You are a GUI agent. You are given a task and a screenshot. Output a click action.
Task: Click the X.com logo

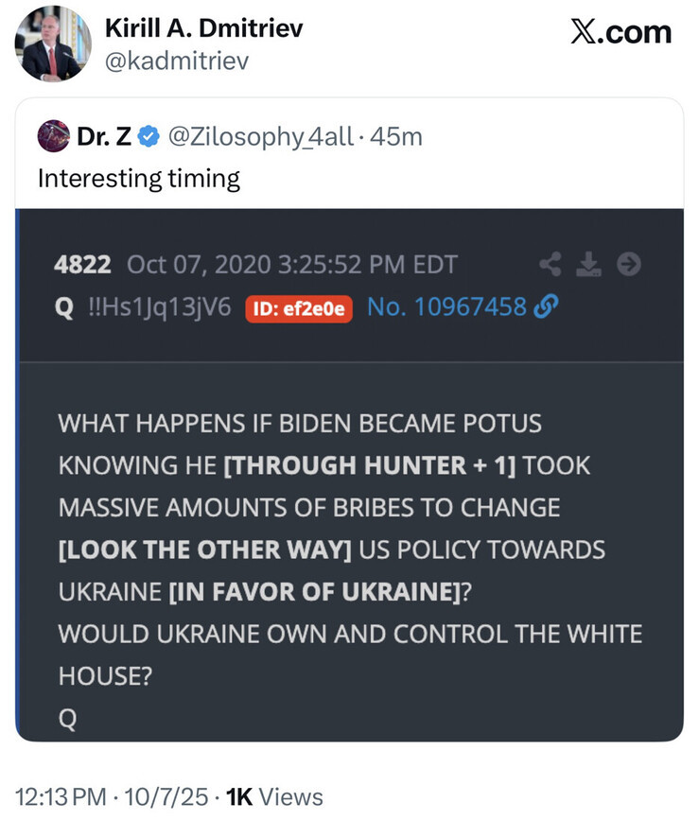[x=620, y=31]
